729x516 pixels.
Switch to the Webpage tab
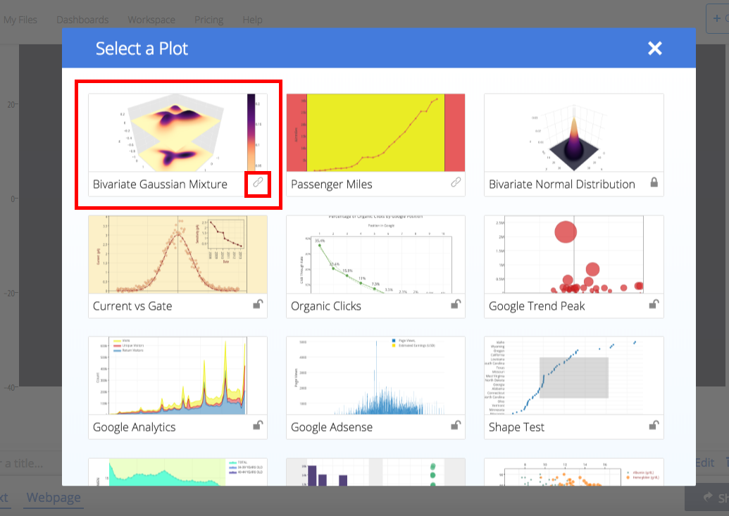(54, 498)
